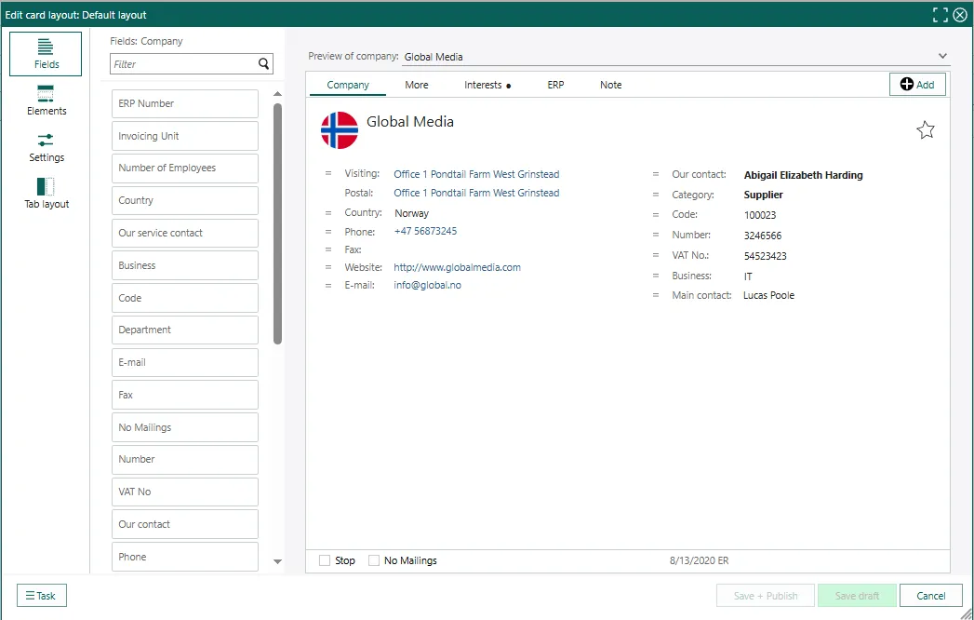
Task: Click the search magnifier in Filter box
Action: click(x=264, y=64)
